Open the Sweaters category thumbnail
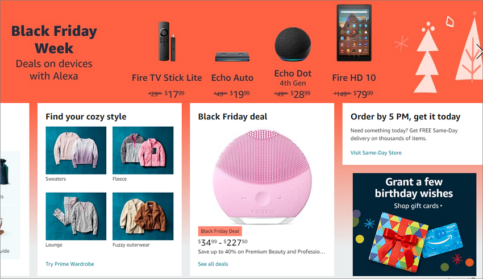Viewport: 483px width, 279px height. (x=76, y=150)
